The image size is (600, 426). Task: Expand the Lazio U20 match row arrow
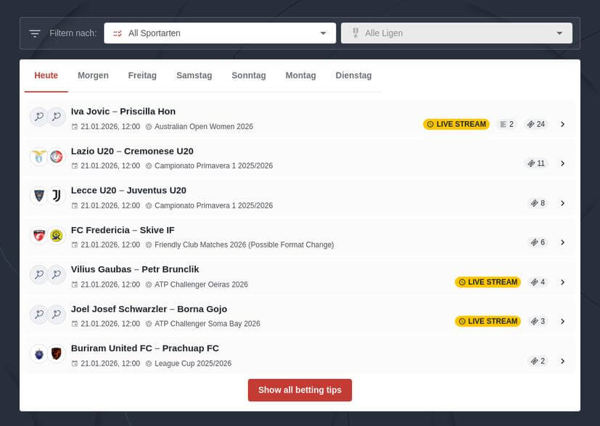562,164
